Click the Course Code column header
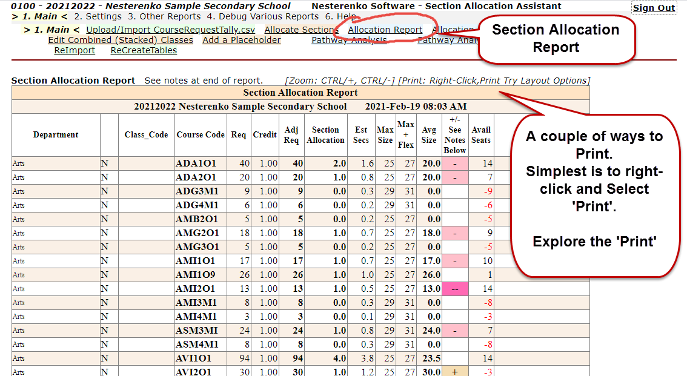Screen dimensions: 687x376 coord(201,135)
